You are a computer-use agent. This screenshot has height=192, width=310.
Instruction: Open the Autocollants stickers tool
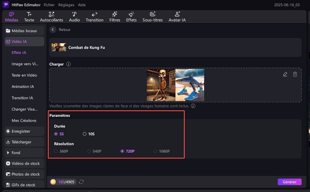click(x=51, y=17)
